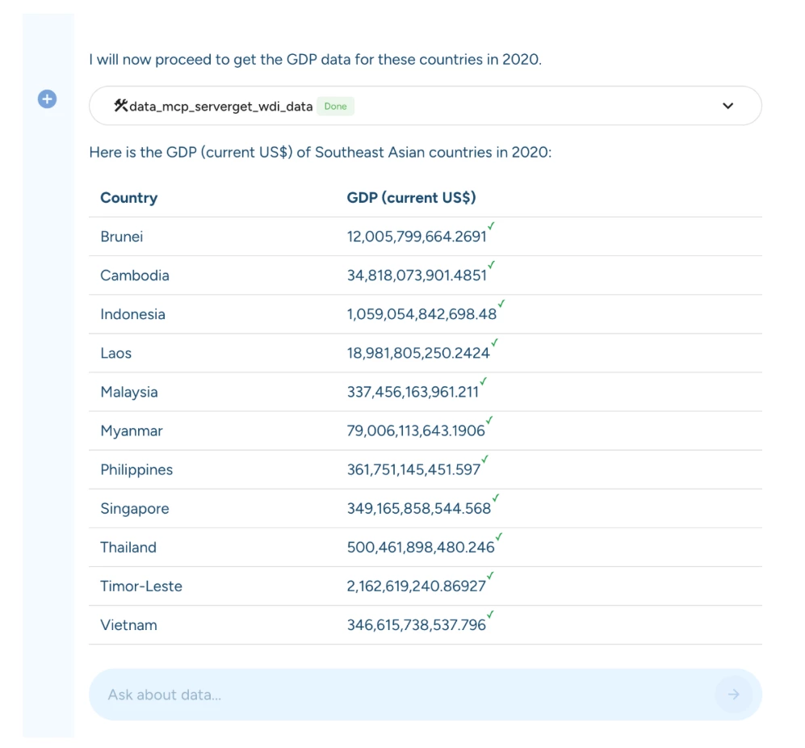This screenshot has width=805, height=748.
Task: Click the checkmark beside Cambodia's GDP value
Action: [492, 266]
